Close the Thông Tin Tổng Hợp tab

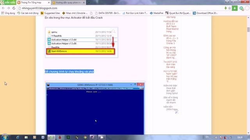pos(49,3)
